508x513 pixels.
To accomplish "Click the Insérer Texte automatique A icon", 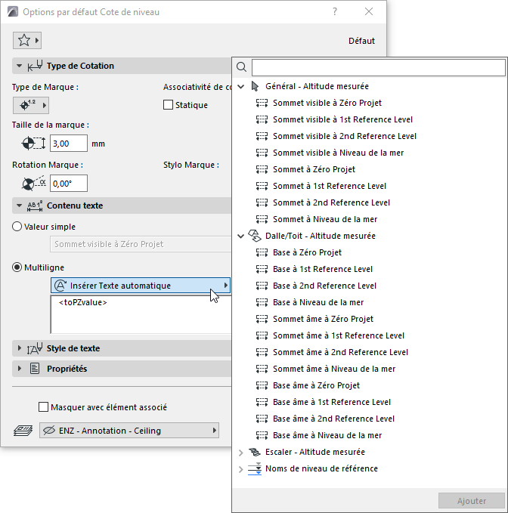I will click(60, 286).
